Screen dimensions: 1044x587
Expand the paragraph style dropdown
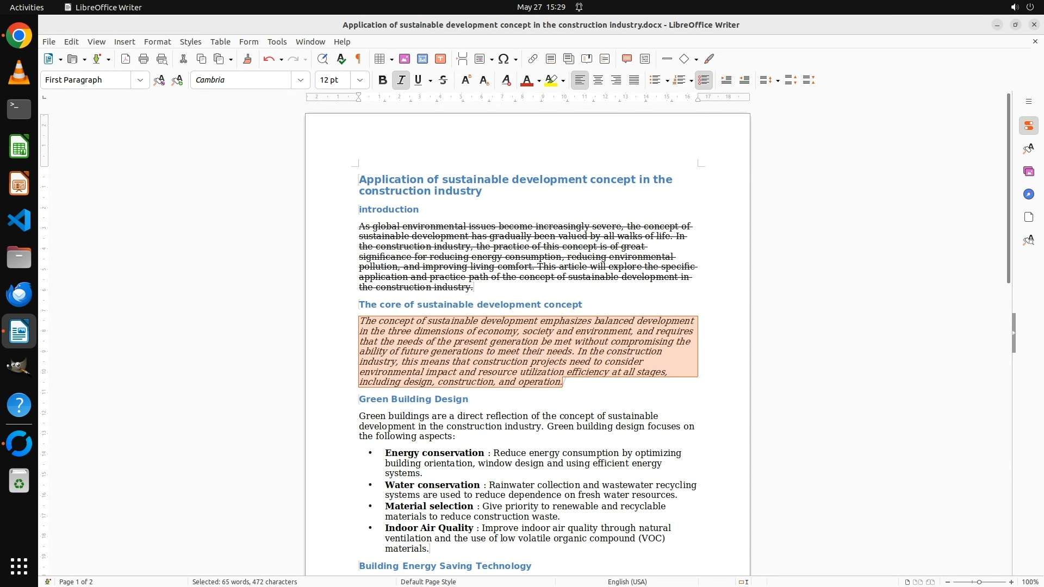(140, 80)
